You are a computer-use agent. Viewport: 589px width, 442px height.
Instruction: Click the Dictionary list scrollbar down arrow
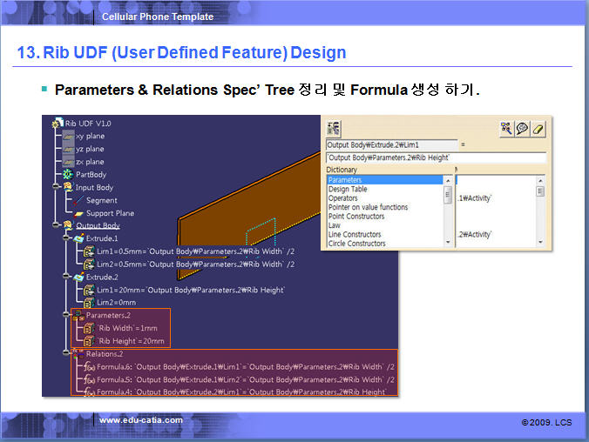click(x=448, y=243)
